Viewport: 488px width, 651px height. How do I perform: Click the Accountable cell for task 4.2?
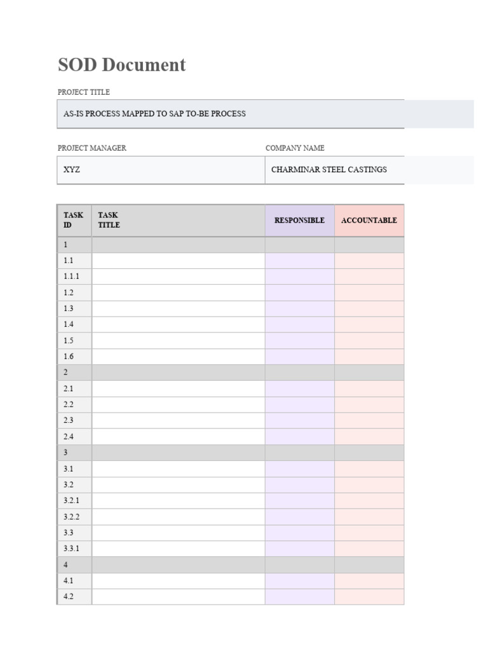tap(369, 596)
